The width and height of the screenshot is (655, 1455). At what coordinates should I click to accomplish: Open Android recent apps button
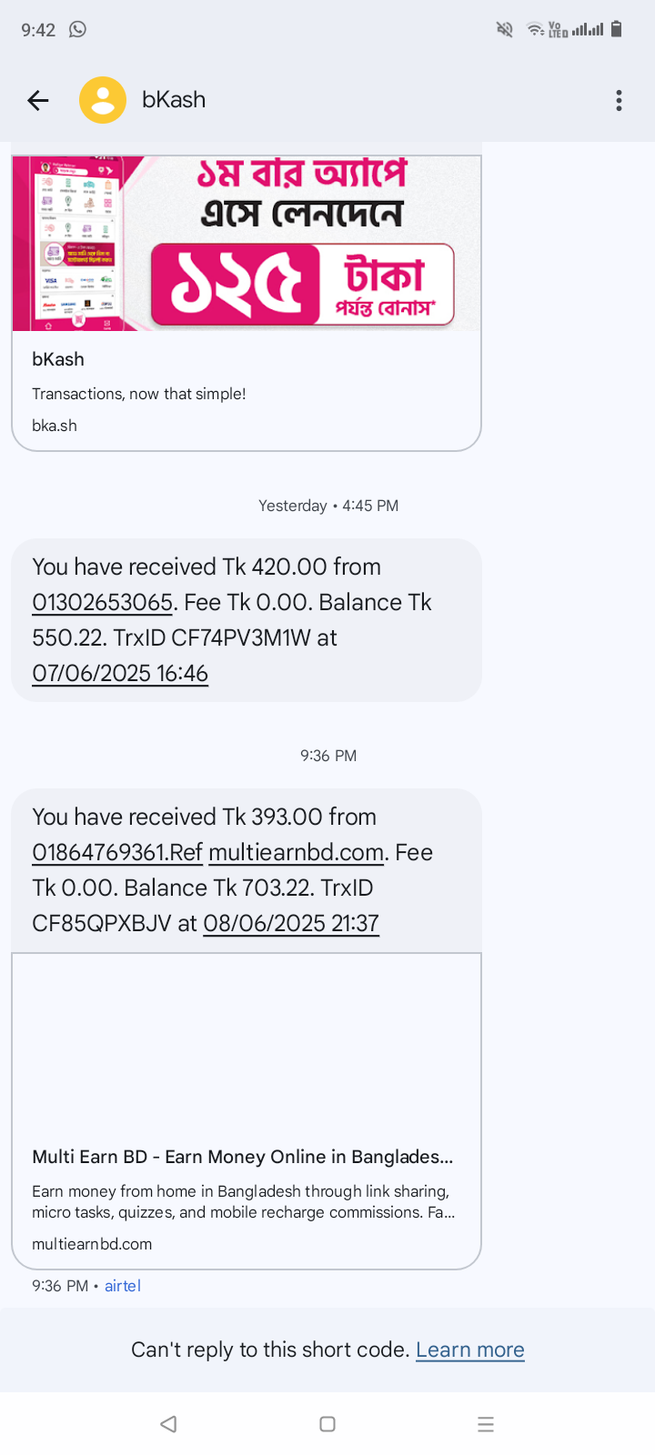[485, 1424]
